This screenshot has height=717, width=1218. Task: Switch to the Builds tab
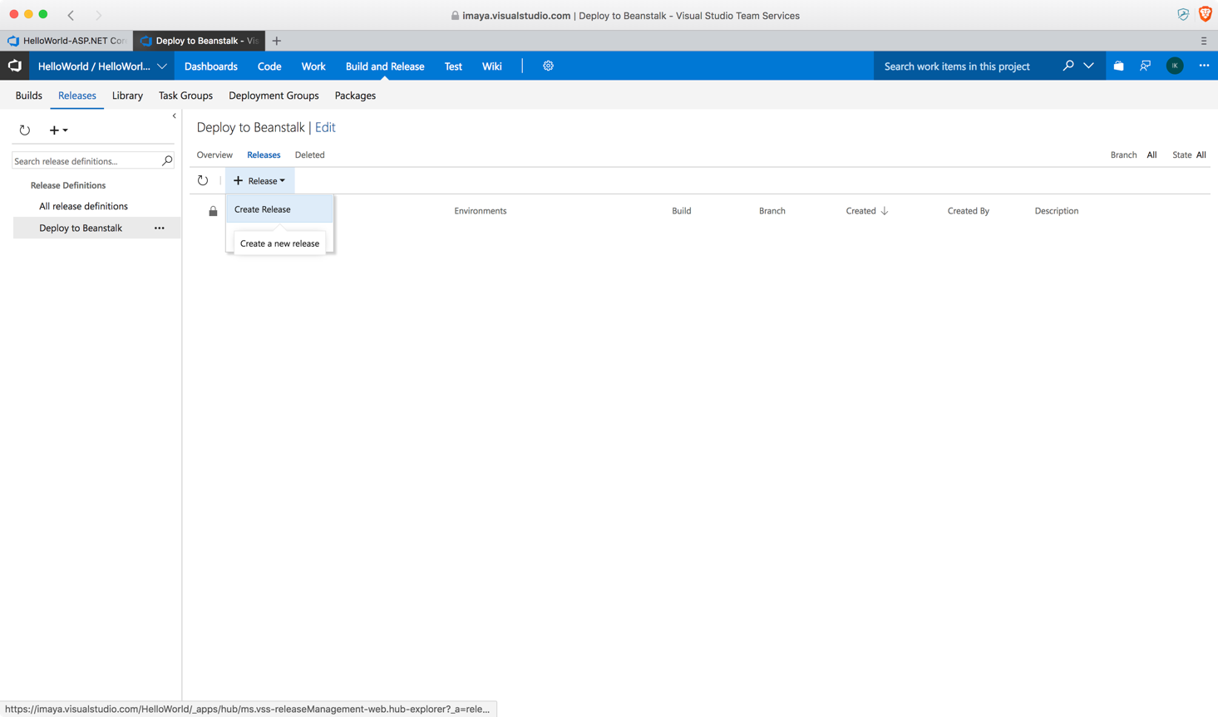click(x=29, y=96)
